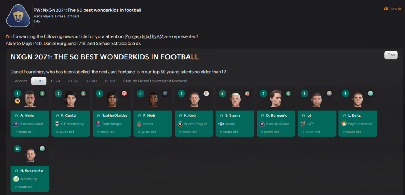Image resolution: width=405 pixels, height=195 pixels.
Task: Click A. Mejia's player face portrait
Action: 30,98
